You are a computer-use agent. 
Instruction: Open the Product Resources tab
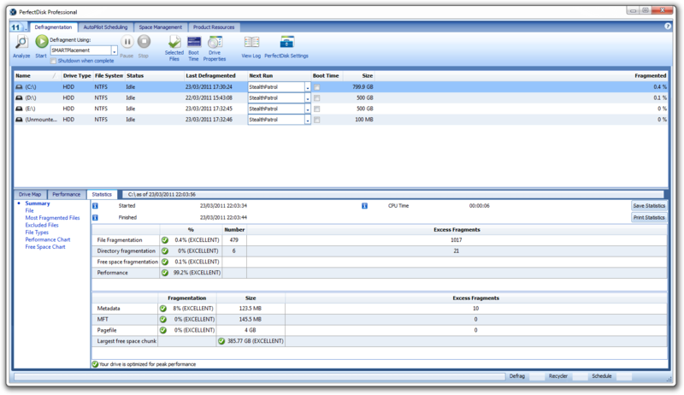pos(214,27)
